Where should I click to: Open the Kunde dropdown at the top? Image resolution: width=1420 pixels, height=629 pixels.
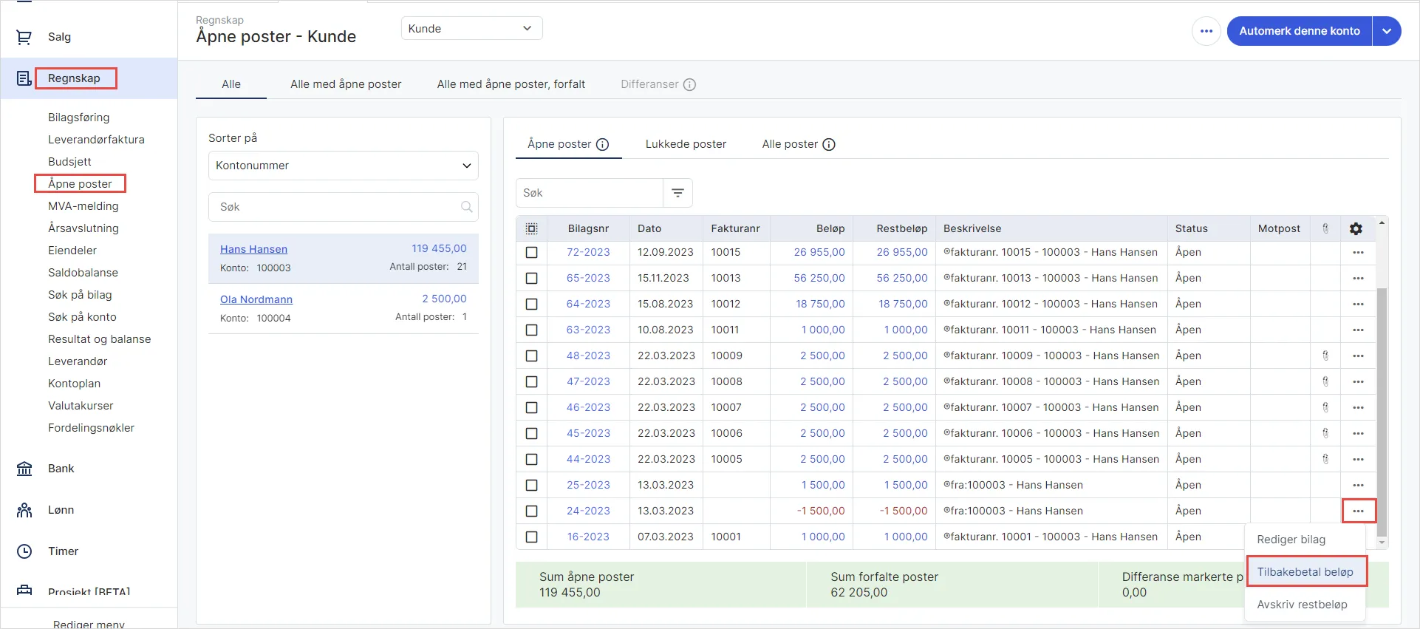coord(471,29)
